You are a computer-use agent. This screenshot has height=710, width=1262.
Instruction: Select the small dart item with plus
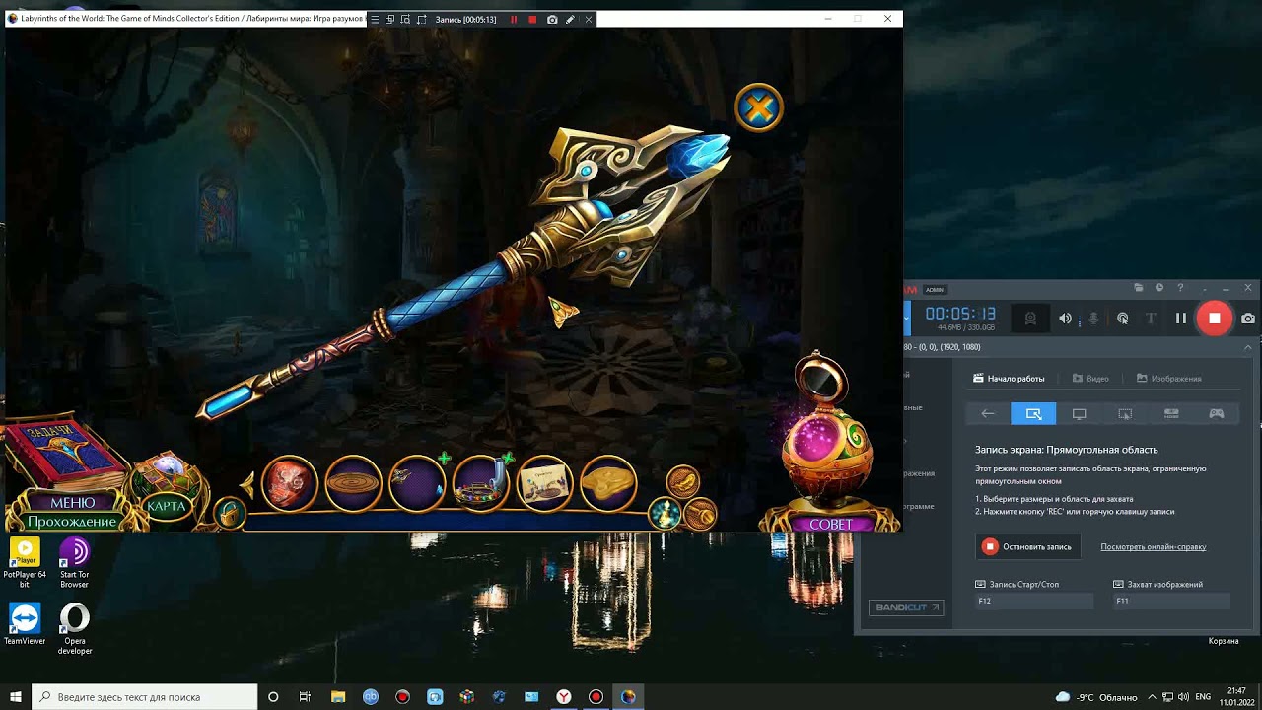pyautogui.click(x=417, y=483)
